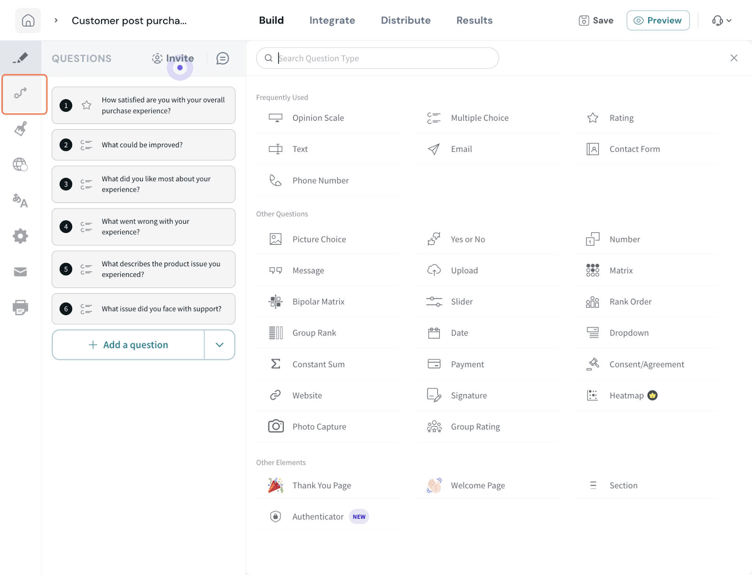Image resolution: width=752 pixels, height=575 pixels.
Task: Choose the Slider question type
Action: [462, 302]
